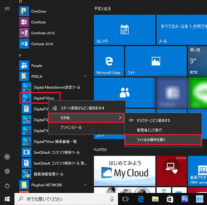Collapse the PIXELA folder chevron
Screen dimensions: 207x205
click(85, 76)
